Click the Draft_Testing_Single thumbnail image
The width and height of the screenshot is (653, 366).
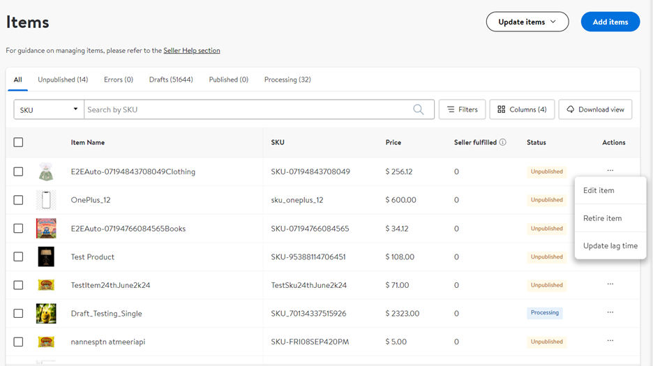click(x=46, y=314)
